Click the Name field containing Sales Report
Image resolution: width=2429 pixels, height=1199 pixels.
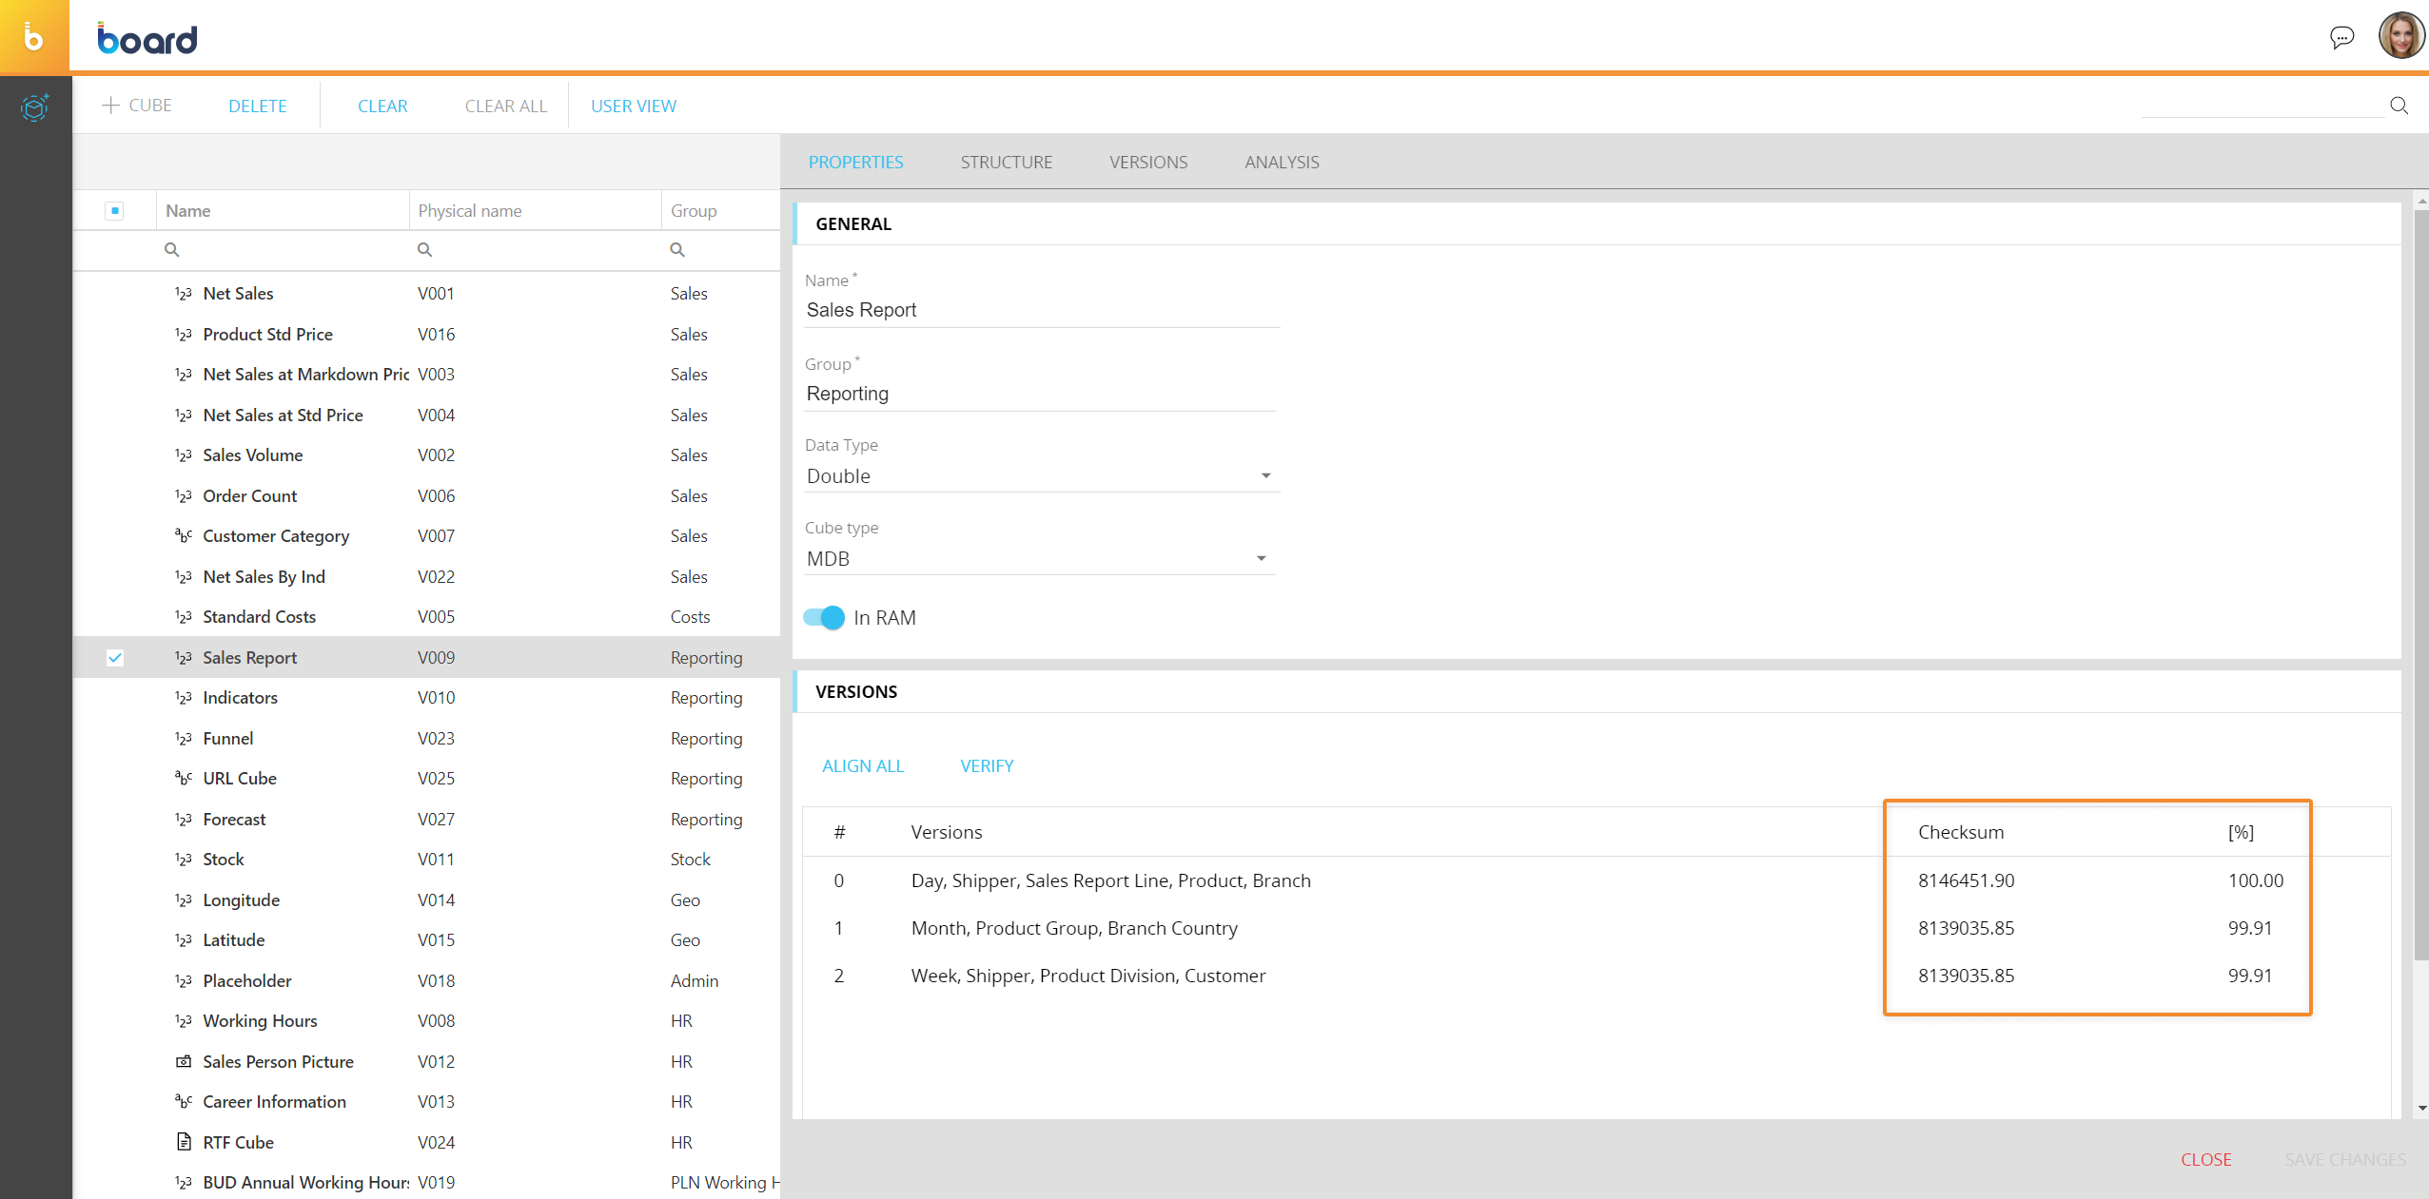[1041, 310]
